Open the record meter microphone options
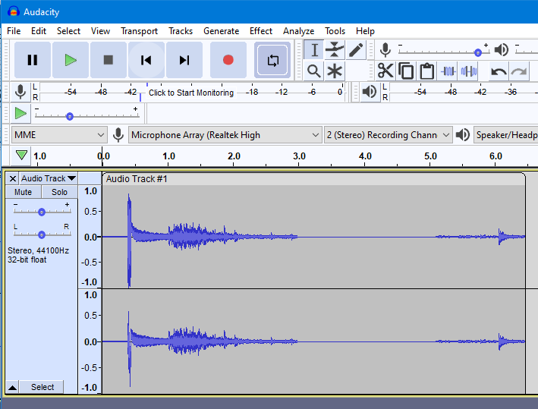 click(20, 92)
